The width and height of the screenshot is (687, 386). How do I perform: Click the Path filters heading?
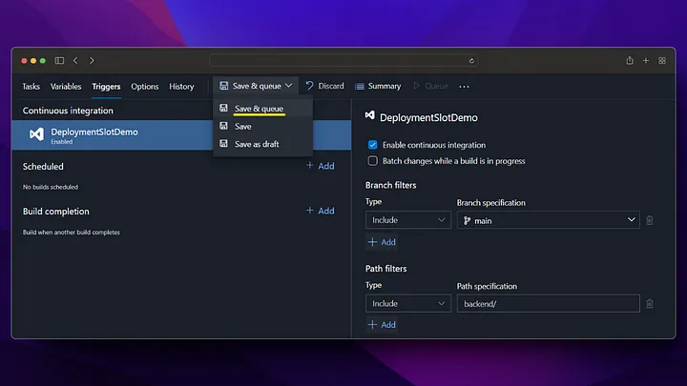(386, 268)
